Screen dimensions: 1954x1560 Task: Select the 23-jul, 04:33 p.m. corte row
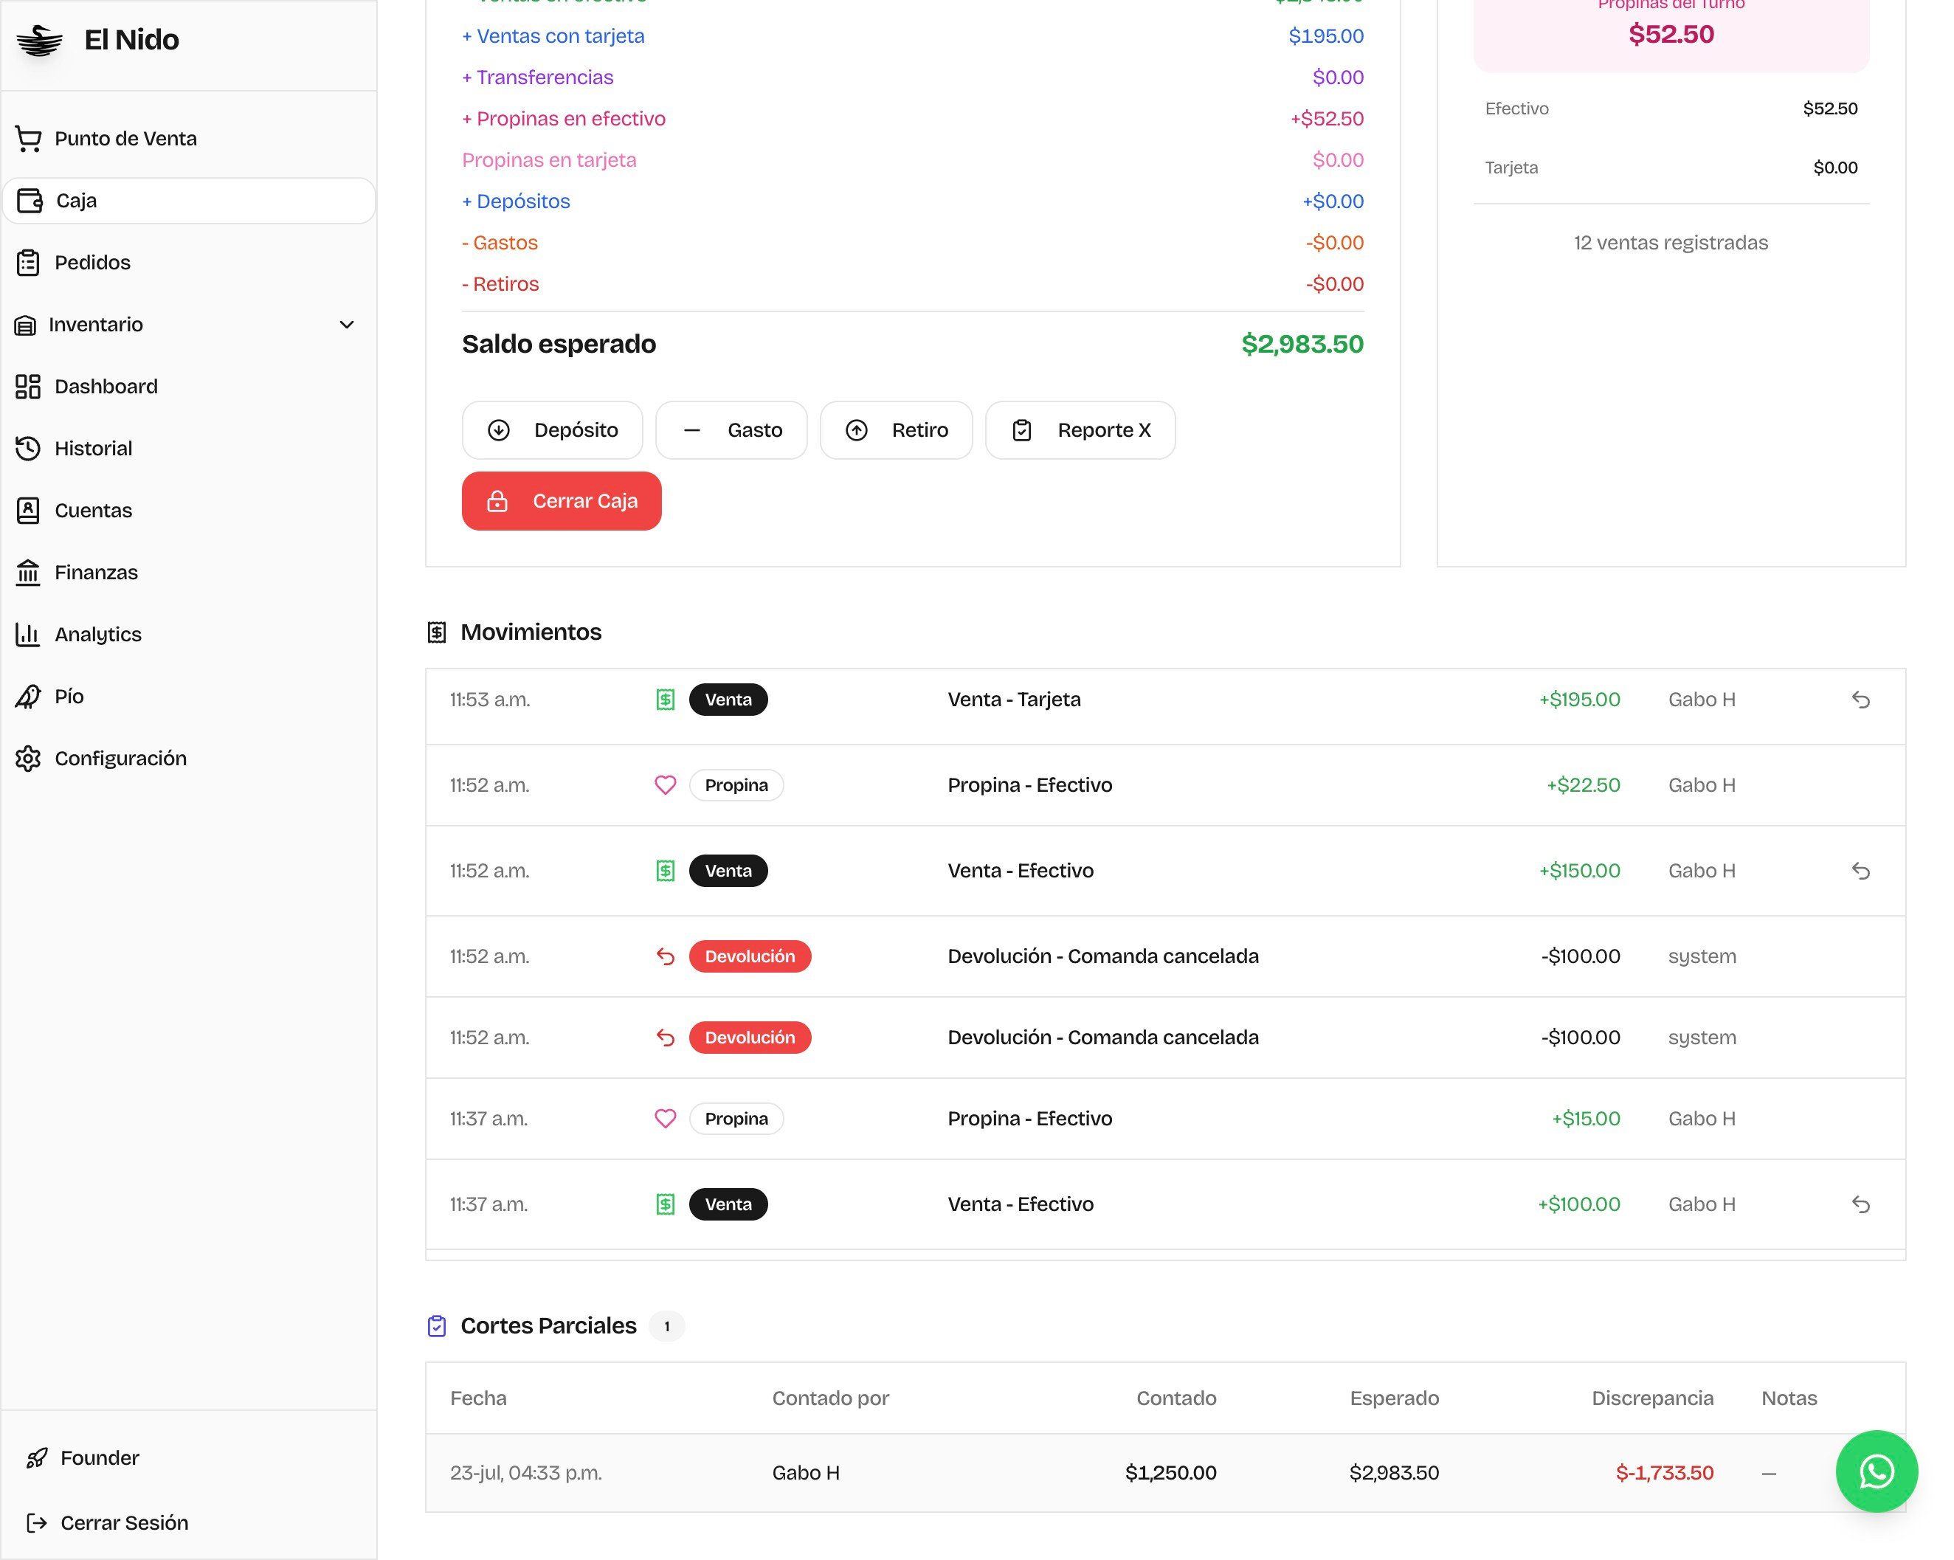[x=1164, y=1473]
